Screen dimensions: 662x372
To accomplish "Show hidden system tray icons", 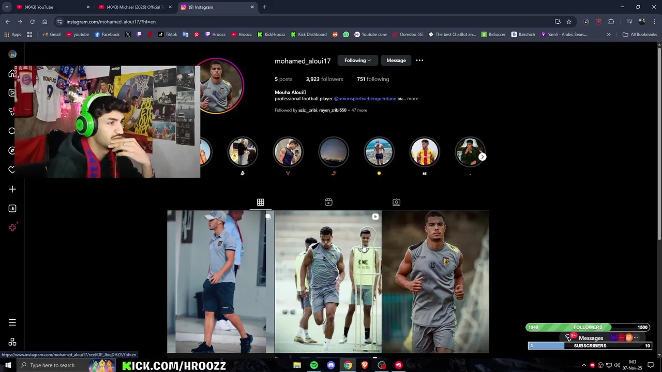I will (x=584, y=365).
